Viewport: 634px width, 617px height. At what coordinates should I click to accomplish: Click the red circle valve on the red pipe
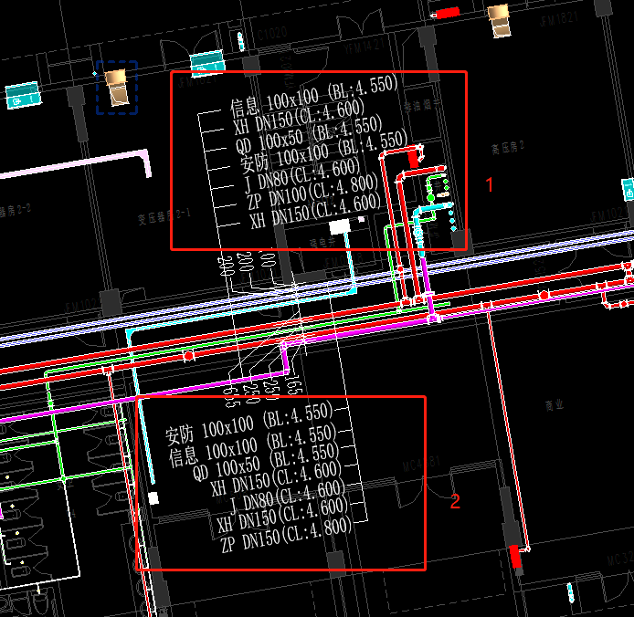[189, 353]
